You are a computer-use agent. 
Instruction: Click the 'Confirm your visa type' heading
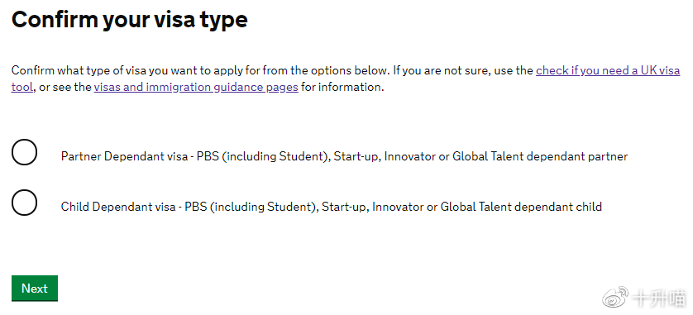130,20
